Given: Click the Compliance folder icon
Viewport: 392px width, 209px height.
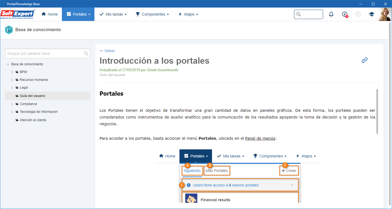Looking at the screenshot, I should pyautogui.click(x=17, y=104).
